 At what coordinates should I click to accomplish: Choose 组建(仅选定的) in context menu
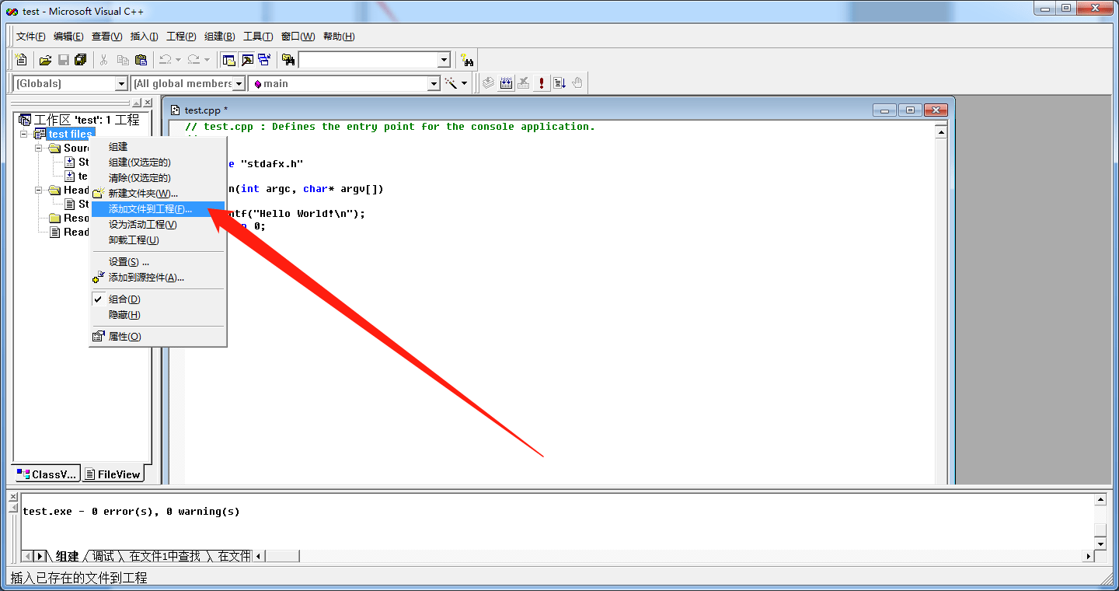pos(158,163)
